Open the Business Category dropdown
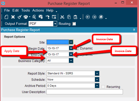The height and width of the screenshot is (101, 139). click(71, 60)
